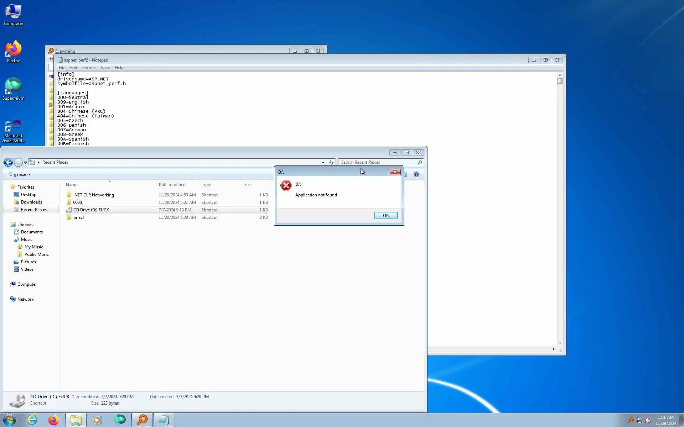Sort by Date modified column header

(172, 185)
